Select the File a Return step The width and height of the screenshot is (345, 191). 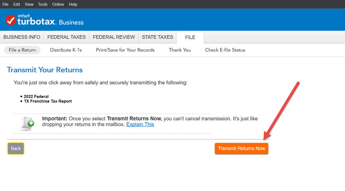pyautogui.click(x=22, y=50)
